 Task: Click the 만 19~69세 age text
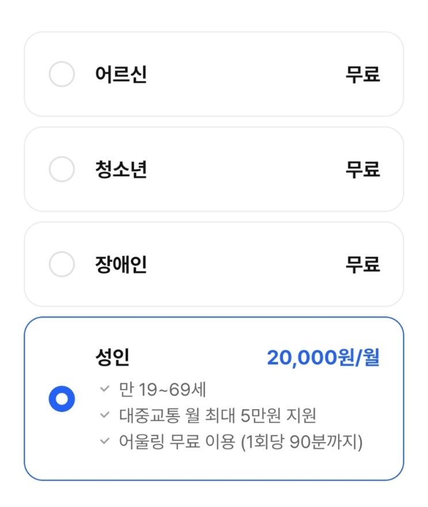pyautogui.click(x=162, y=390)
